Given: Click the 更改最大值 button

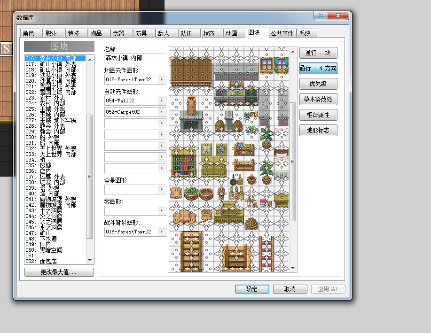Looking at the screenshot, I should (59, 272).
